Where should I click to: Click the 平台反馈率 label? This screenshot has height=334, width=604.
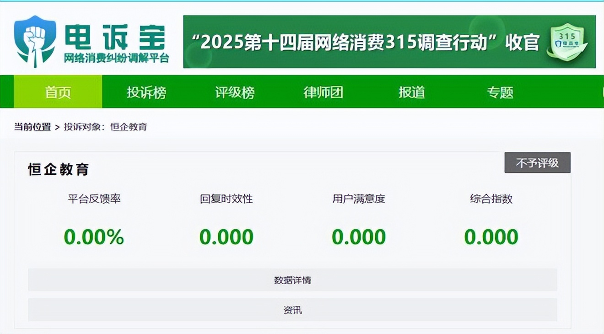click(94, 199)
